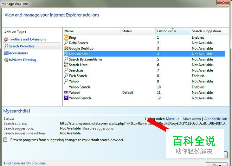Sort by Search suggestions column header
The width and height of the screenshot is (232, 166).
click(208, 31)
